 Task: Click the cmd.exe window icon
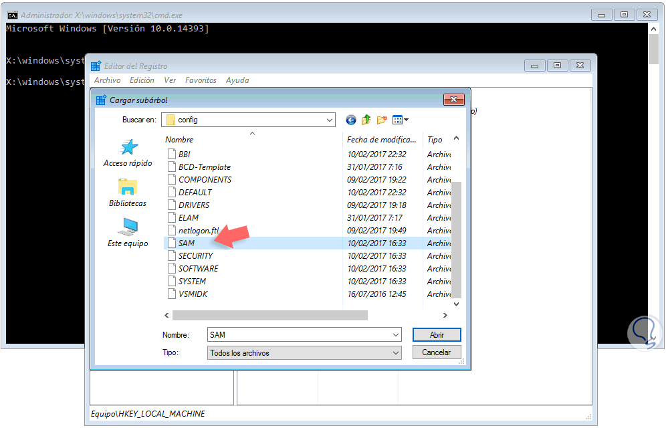click(12, 15)
